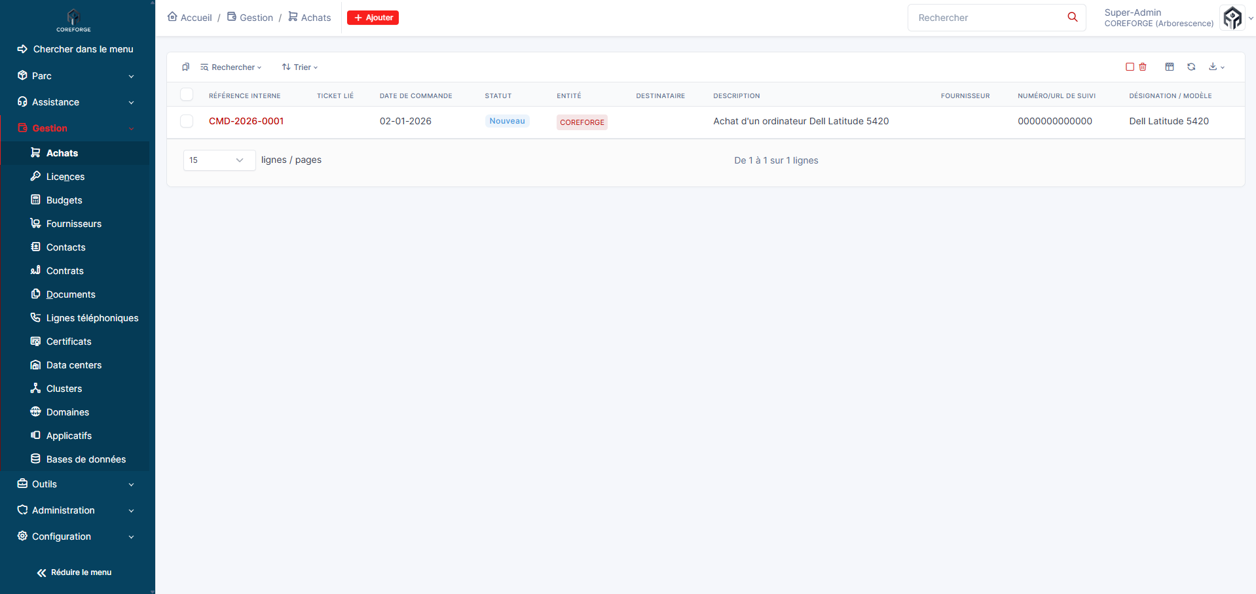Tick the select-all checkbox in table header

pos(187,95)
